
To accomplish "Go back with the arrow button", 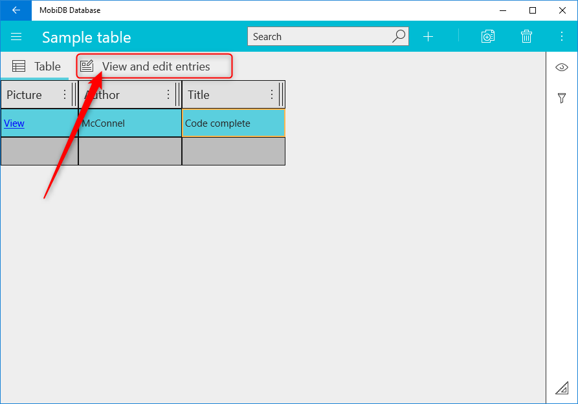I will coord(16,10).
